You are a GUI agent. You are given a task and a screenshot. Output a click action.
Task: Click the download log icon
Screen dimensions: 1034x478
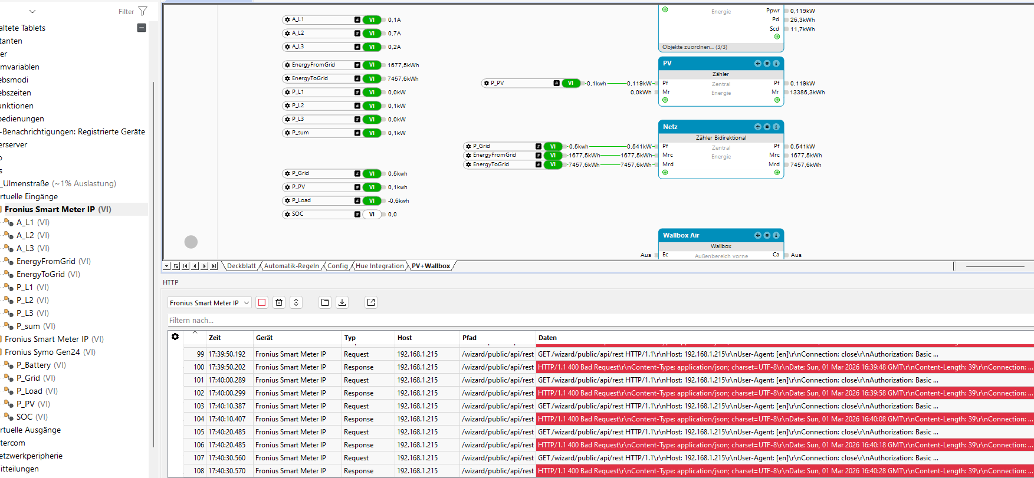[342, 302]
